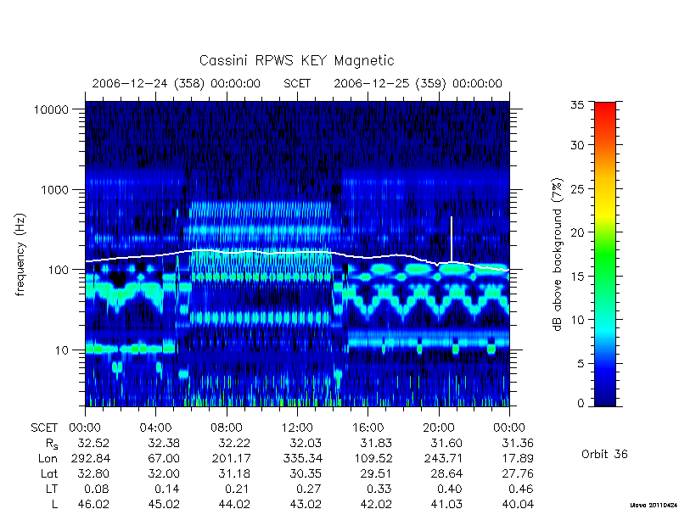Click the 35 tick label on the colorbar
Image resolution: width=679 pixels, height=509 pixels.
577,105
